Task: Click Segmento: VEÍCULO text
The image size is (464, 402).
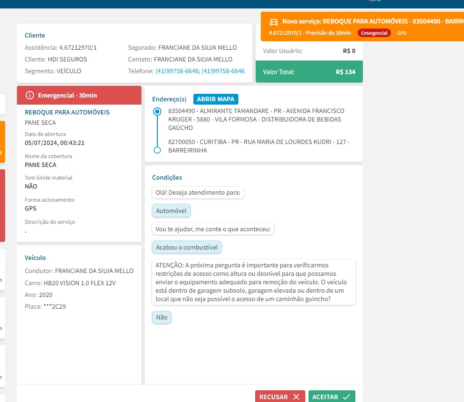Action: [x=53, y=71]
